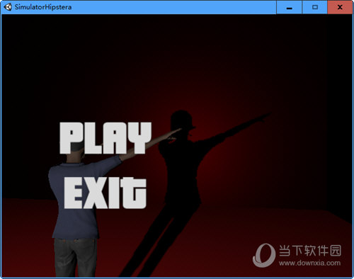Quit the game via EXIT
The height and width of the screenshot is (279, 354).
[x=105, y=193]
